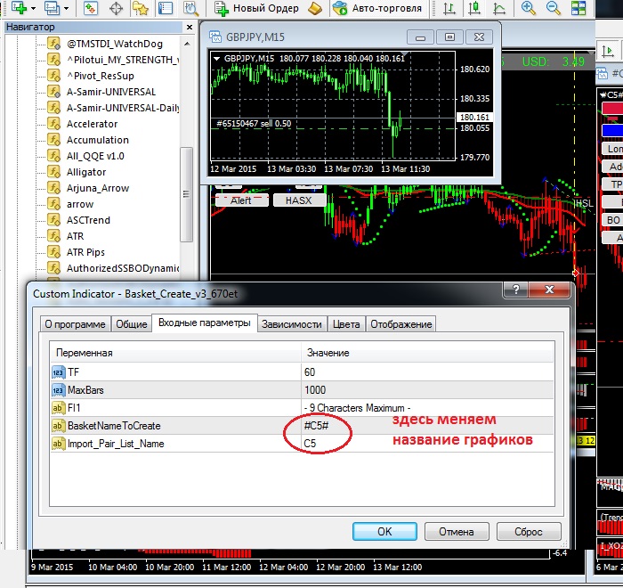Click the GBPJPY,M15 chart window icon
This screenshot has width=623, height=588.
click(215, 37)
